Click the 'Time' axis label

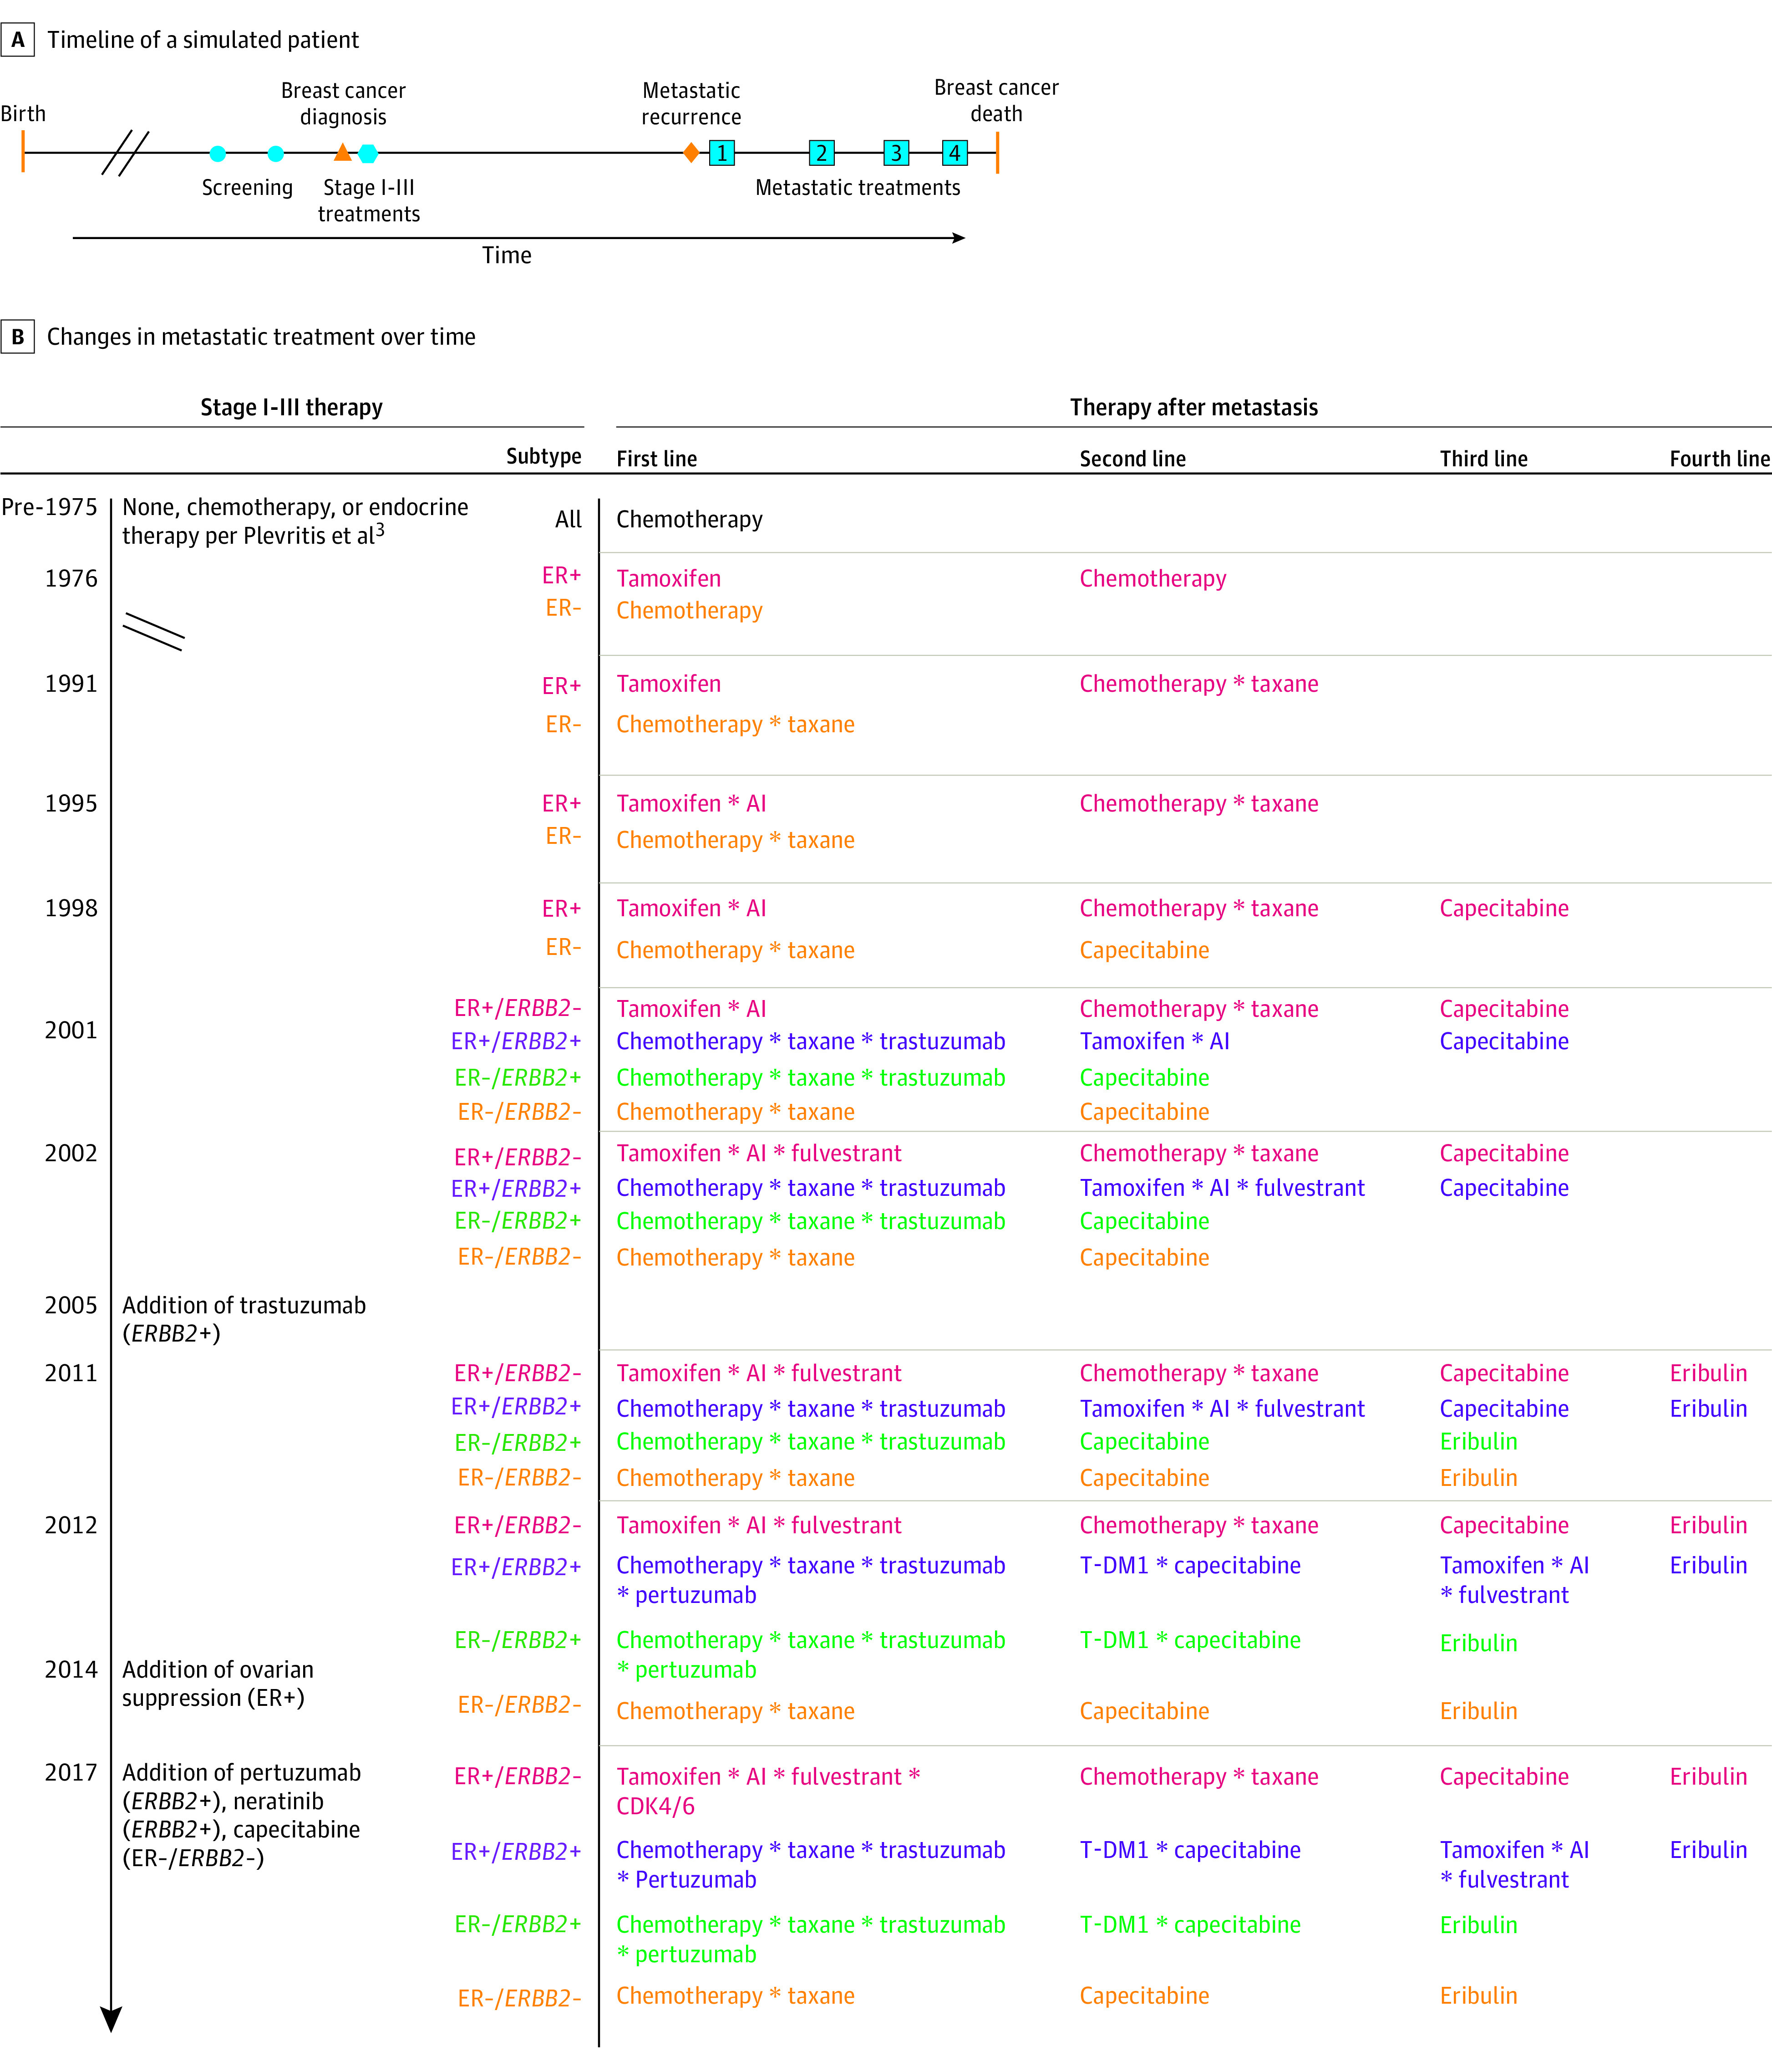pos(507,255)
